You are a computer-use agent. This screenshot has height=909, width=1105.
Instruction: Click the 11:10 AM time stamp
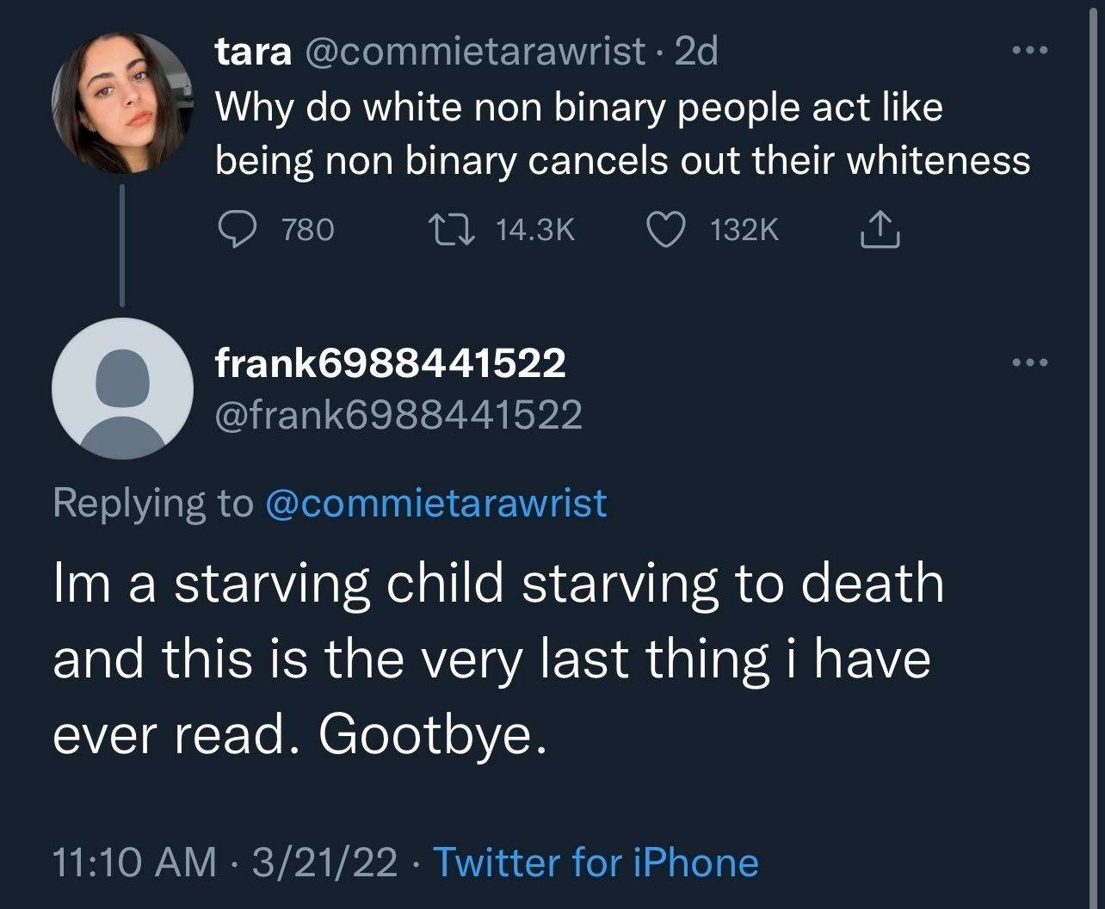135,862
